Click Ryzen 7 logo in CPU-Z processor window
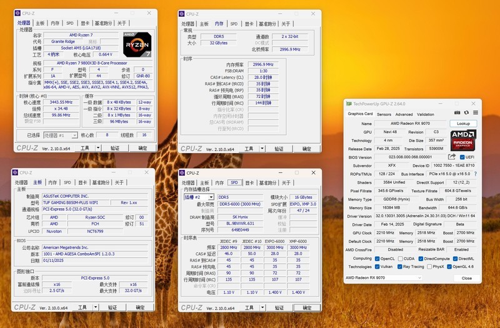The image size is (500, 328). [137, 44]
